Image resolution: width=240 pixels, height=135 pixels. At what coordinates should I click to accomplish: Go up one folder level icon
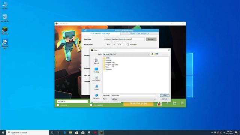click(x=152, y=54)
